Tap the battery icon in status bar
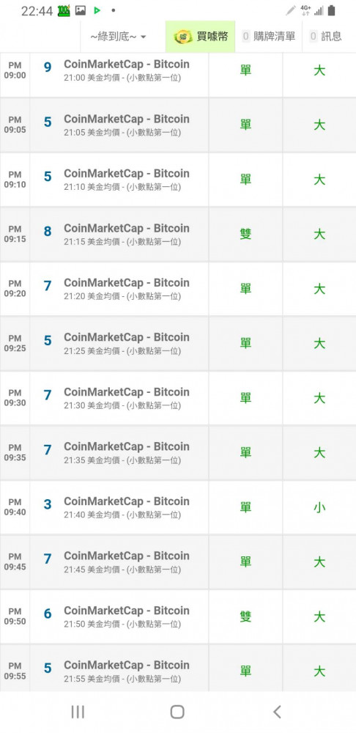 tap(331, 10)
